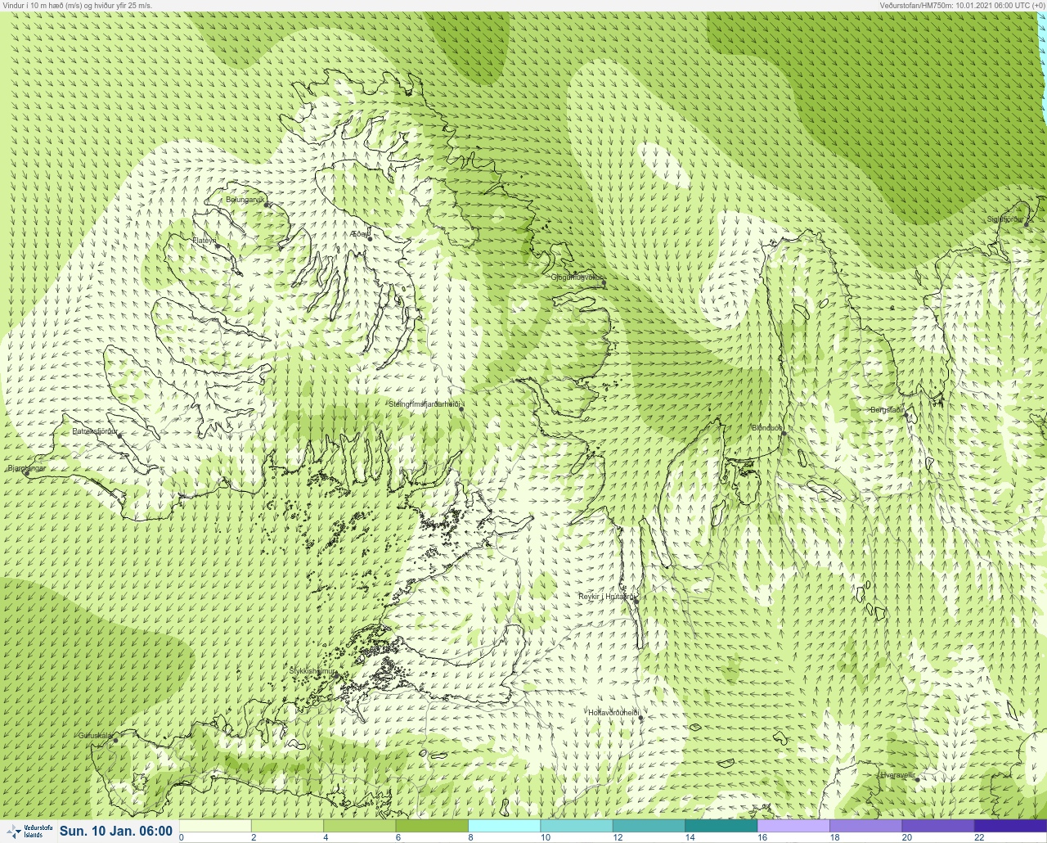Click the Gufuskálar station label
The width and height of the screenshot is (1047, 843).
tap(95, 735)
